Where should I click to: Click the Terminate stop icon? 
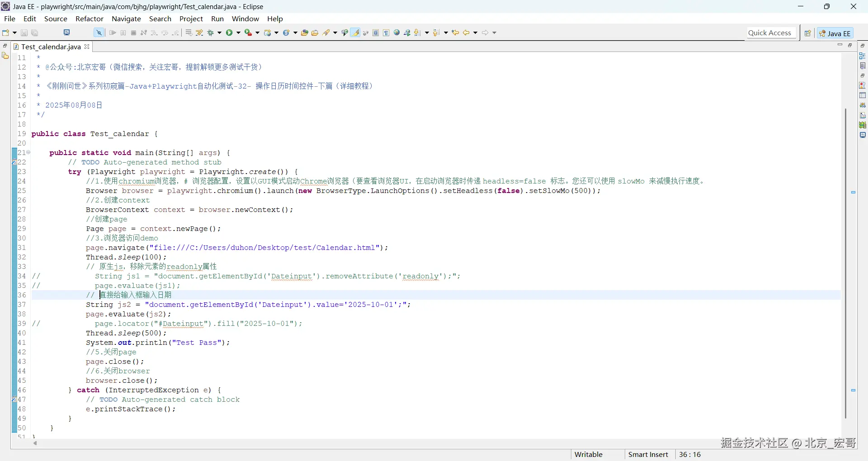click(134, 33)
